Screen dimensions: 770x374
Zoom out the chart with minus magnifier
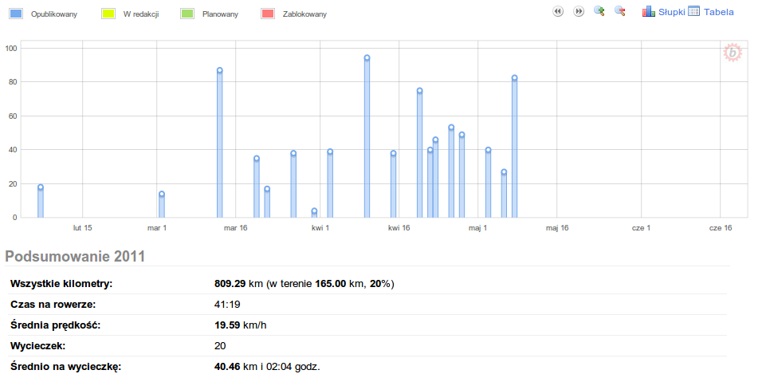(x=620, y=11)
